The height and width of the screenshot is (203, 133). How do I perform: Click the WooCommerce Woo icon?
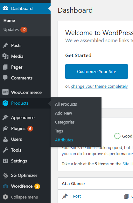(5, 92)
